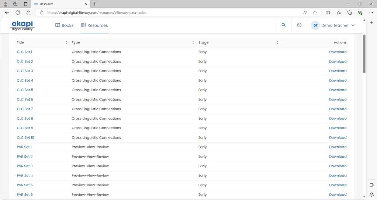Download CLC Set 7

click(338, 109)
